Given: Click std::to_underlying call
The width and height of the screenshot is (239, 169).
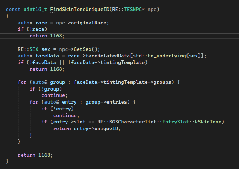Looking at the screenshot, I should pos(160,56).
